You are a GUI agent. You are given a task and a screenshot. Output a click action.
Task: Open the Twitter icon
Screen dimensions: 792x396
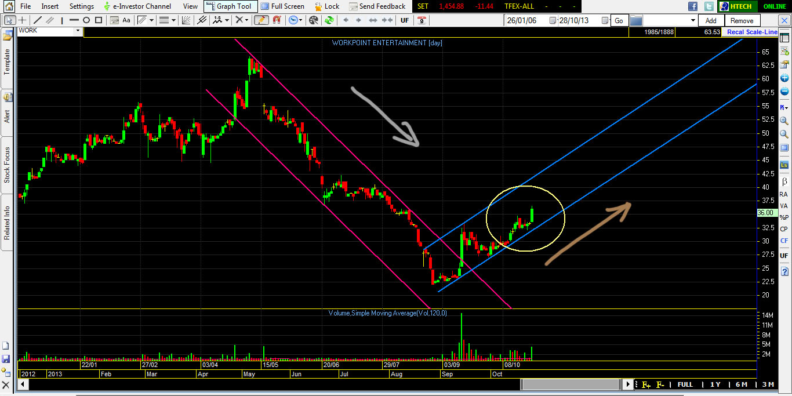(x=709, y=6)
